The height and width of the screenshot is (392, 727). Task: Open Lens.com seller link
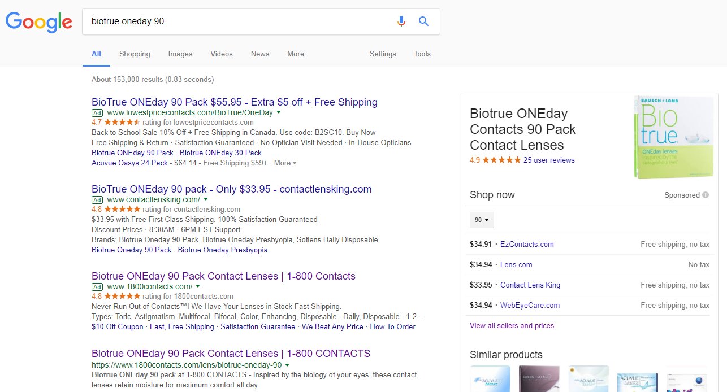click(516, 265)
